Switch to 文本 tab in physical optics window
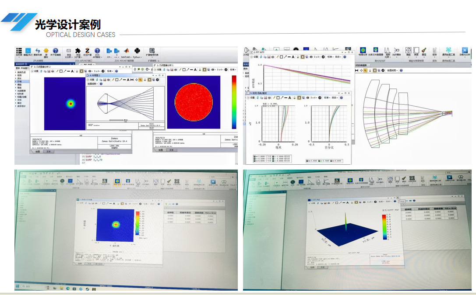 tap(89, 264)
